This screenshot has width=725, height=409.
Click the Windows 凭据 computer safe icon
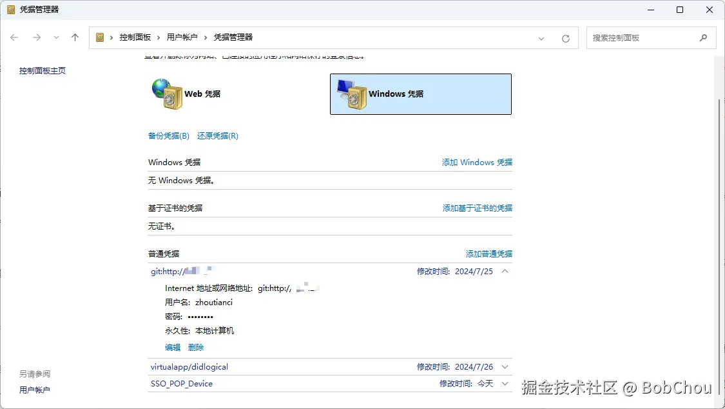[x=352, y=94]
